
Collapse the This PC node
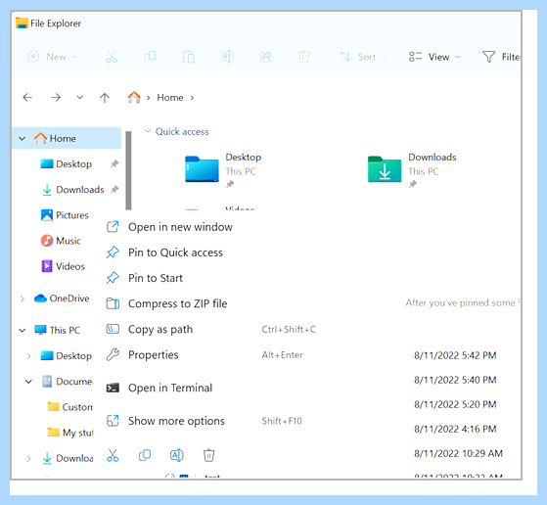(x=23, y=330)
